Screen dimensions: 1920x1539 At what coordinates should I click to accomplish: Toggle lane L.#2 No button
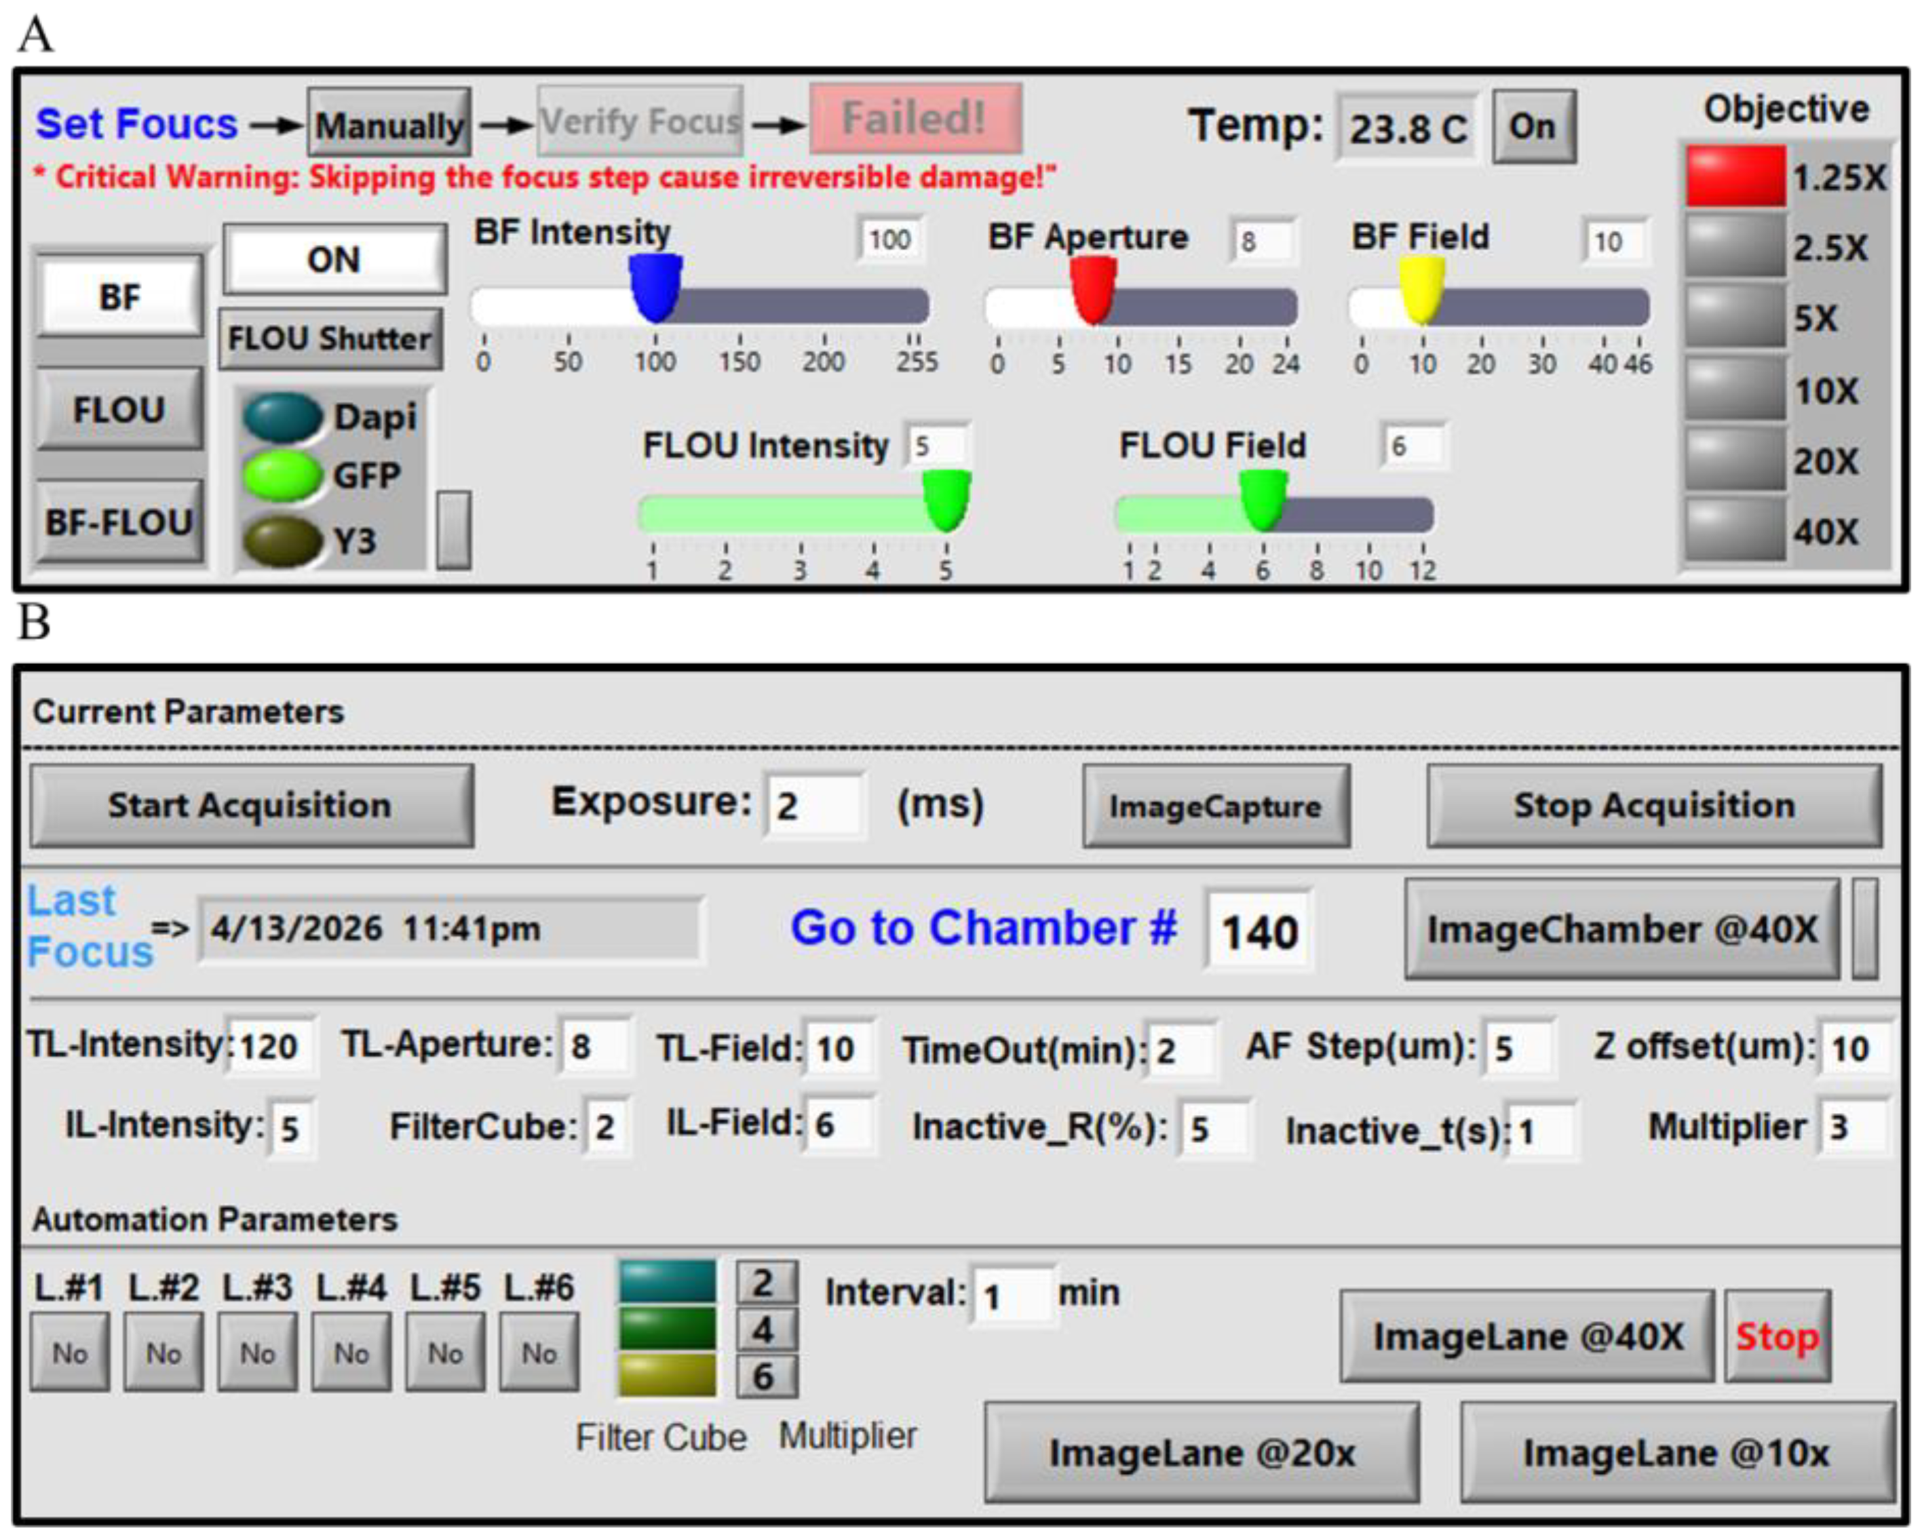pyautogui.click(x=163, y=1352)
